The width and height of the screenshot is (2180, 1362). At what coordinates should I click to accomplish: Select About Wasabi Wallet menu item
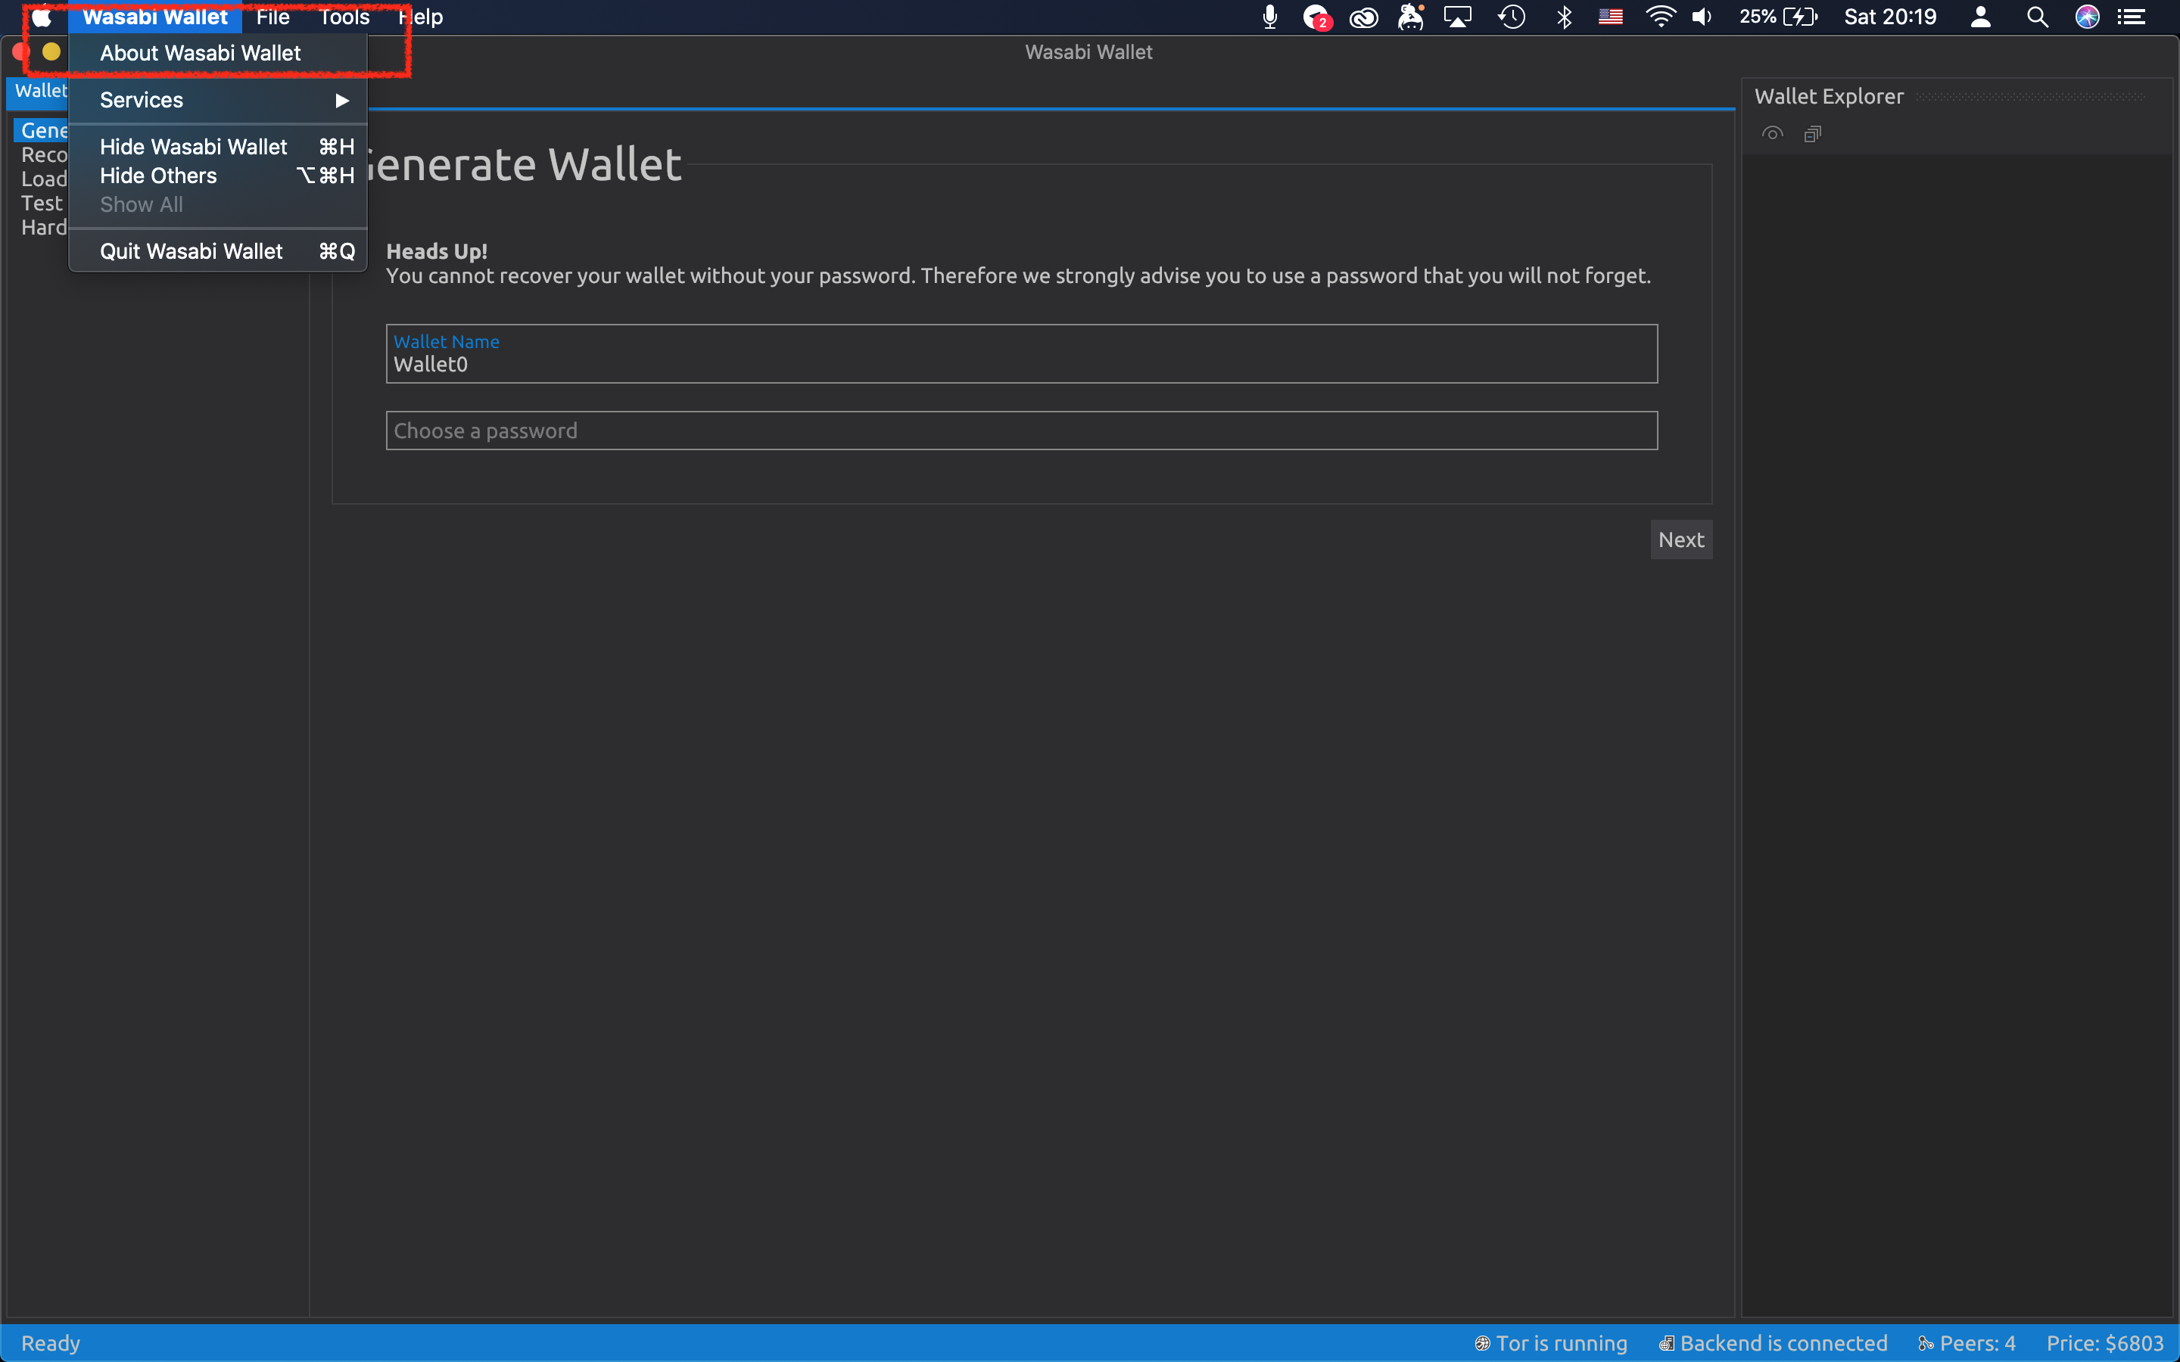(200, 53)
